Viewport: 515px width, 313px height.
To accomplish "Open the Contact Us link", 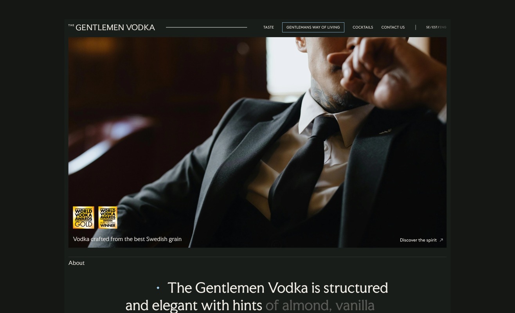I will [x=393, y=27].
